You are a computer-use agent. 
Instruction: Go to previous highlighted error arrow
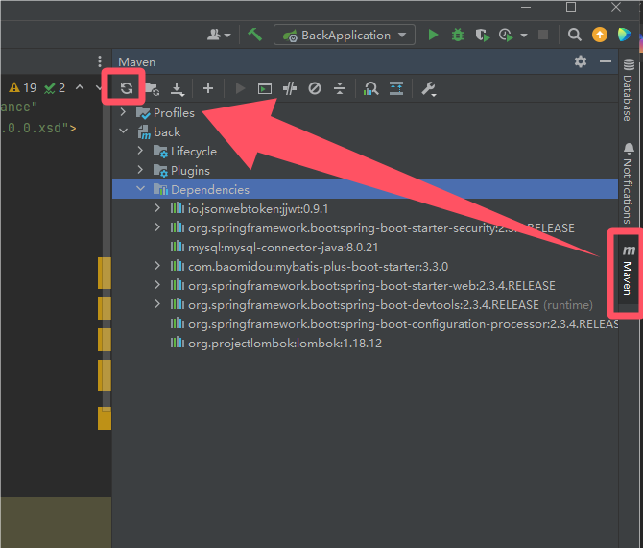[80, 87]
